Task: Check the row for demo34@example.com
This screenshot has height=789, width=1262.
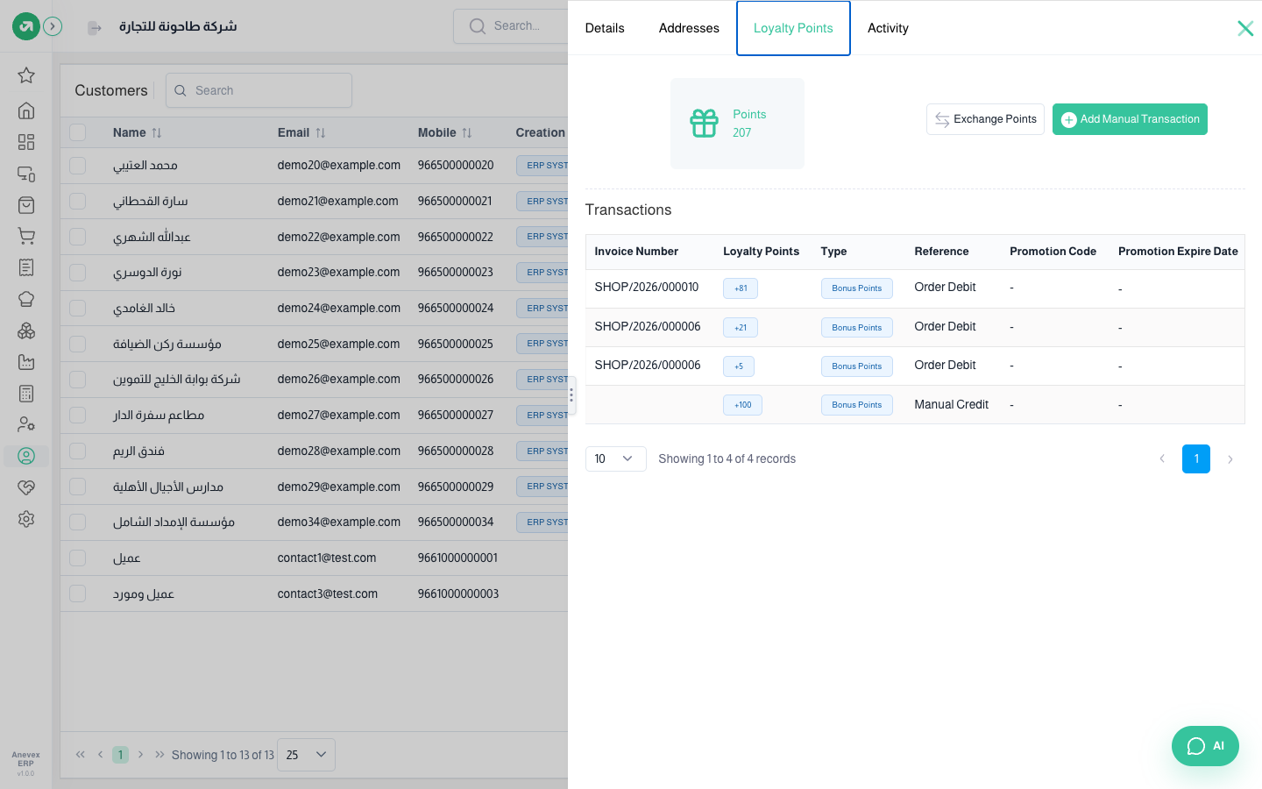Action: pyautogui.click(x=78, y=522)
